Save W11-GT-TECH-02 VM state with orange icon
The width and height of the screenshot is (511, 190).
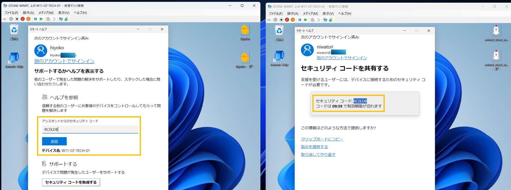293,20
